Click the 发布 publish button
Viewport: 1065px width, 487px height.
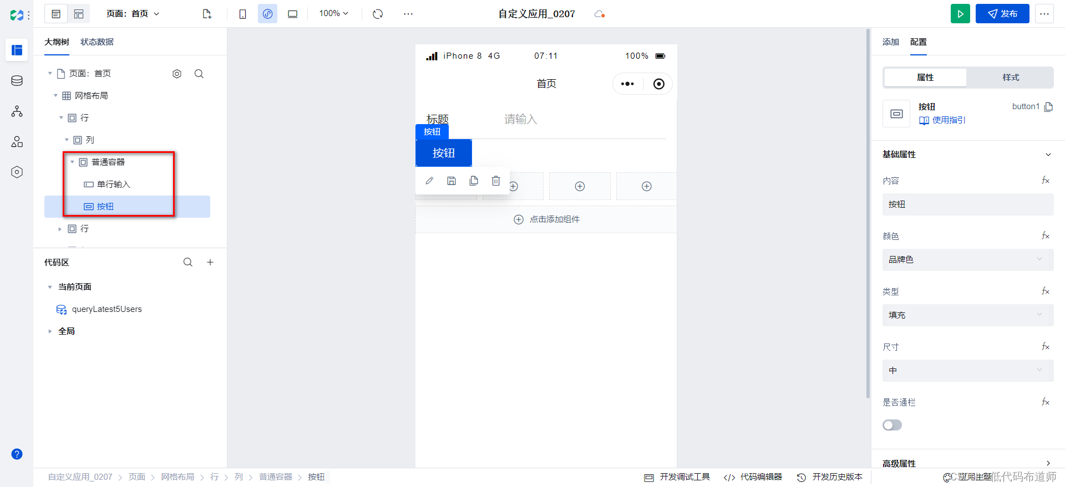[1002, 14]
